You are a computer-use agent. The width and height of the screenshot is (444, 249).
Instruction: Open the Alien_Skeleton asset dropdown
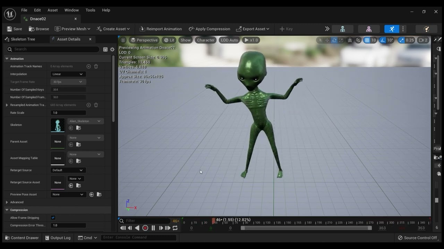pyautogui.click(x=85, y=121)
